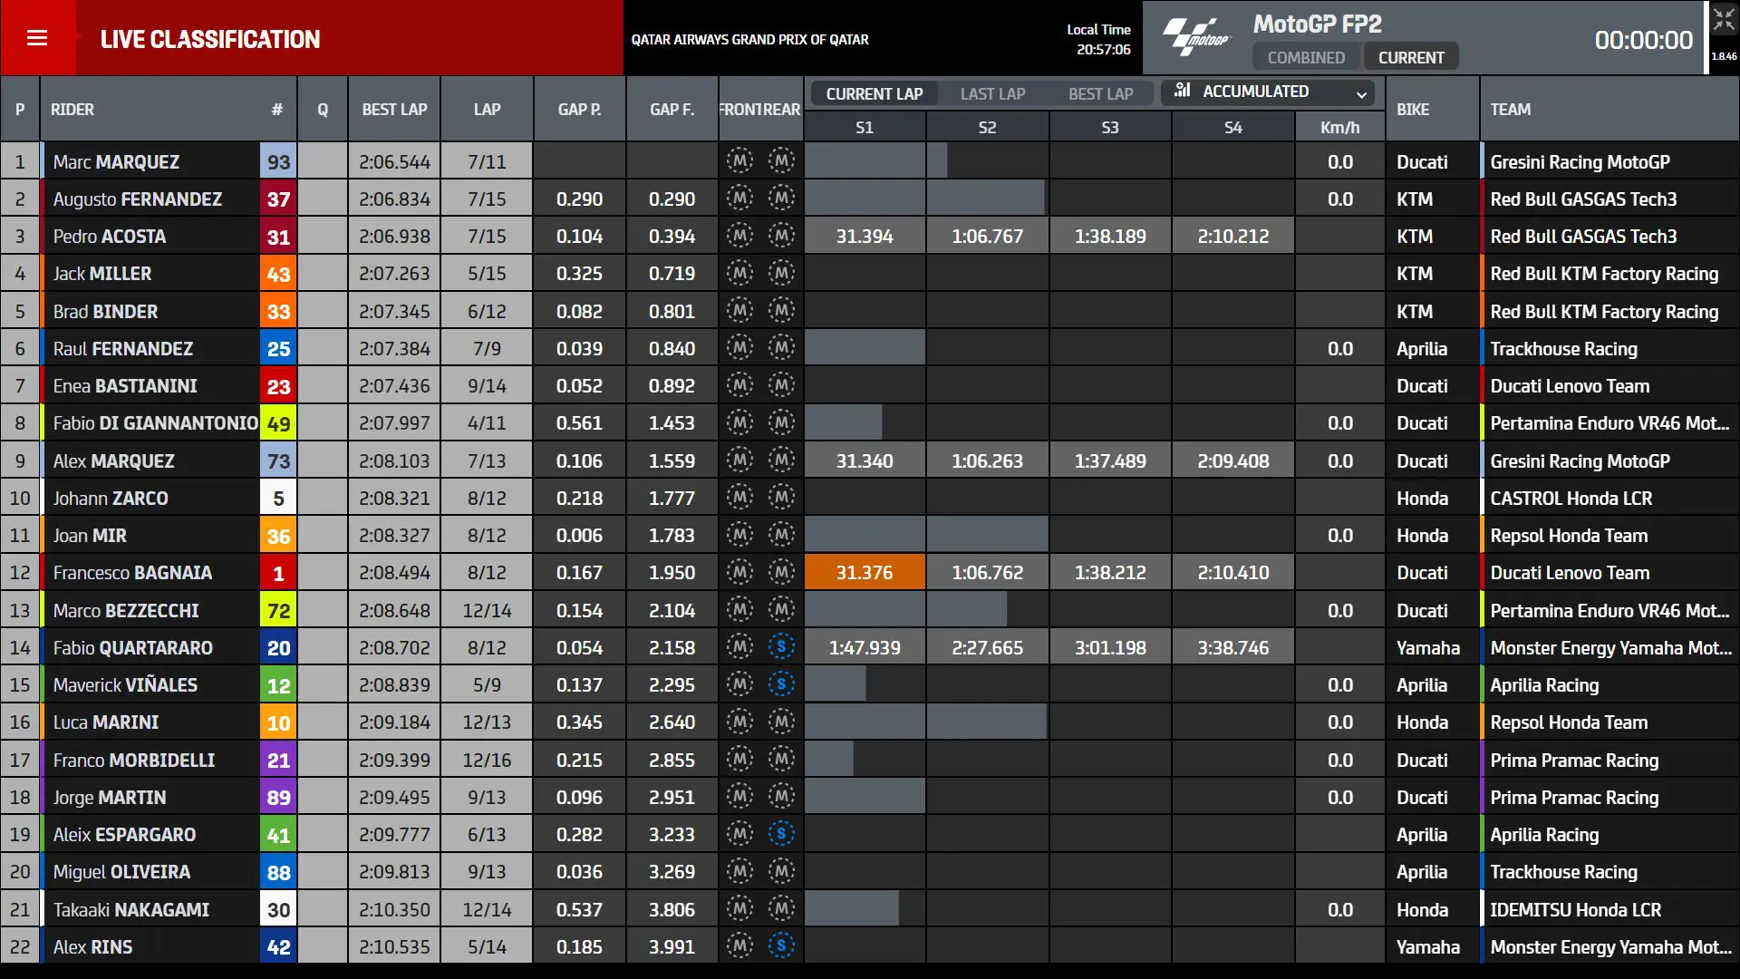
Task: Click Maverick Viñales rear soft tyre icon
Action: click(781, 684)
